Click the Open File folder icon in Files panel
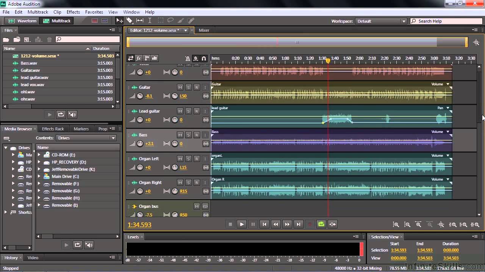 (x=6, y=39)
